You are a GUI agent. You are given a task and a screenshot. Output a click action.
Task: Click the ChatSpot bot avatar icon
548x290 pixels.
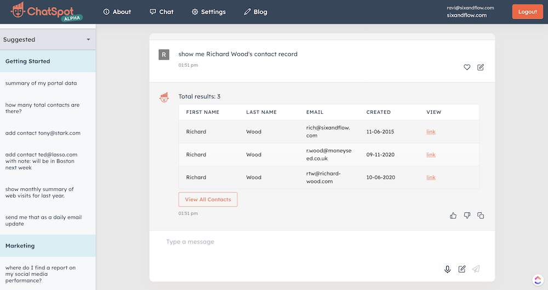(164, 97)
